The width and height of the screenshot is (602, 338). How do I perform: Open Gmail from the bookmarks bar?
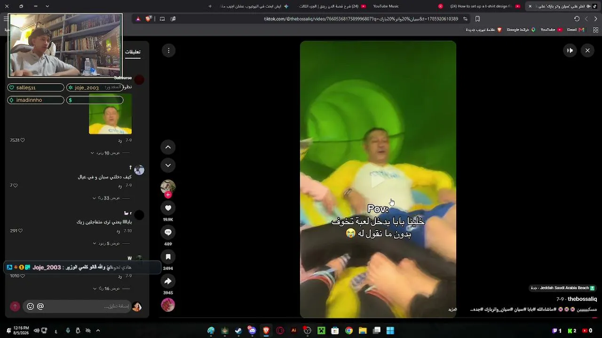pos(575,30)
